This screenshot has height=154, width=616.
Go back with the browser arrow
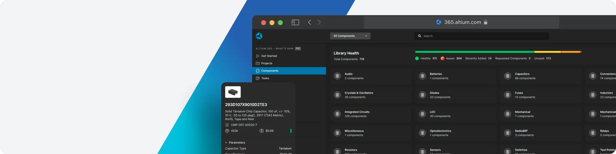tap(309, 22)
